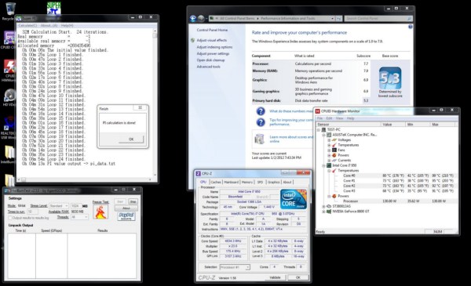
Task: Switch to the Graphics tab in CPU-Z
Action: tap(274, 182)
